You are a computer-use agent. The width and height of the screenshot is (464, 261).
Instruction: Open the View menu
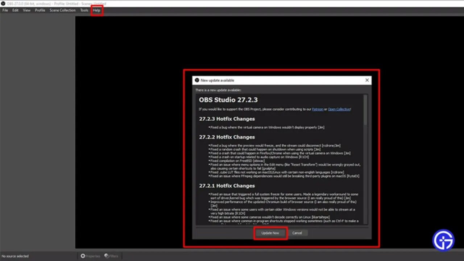(x=27, y=10)
